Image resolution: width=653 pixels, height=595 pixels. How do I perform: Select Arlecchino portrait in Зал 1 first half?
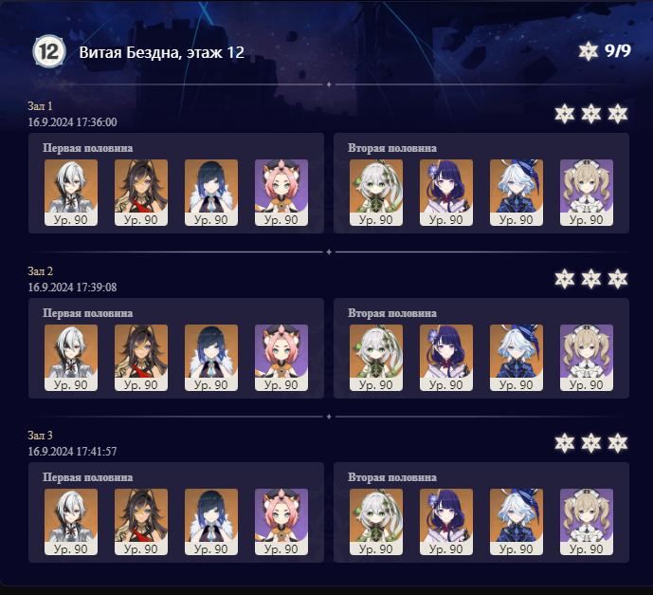click(71, 193)
